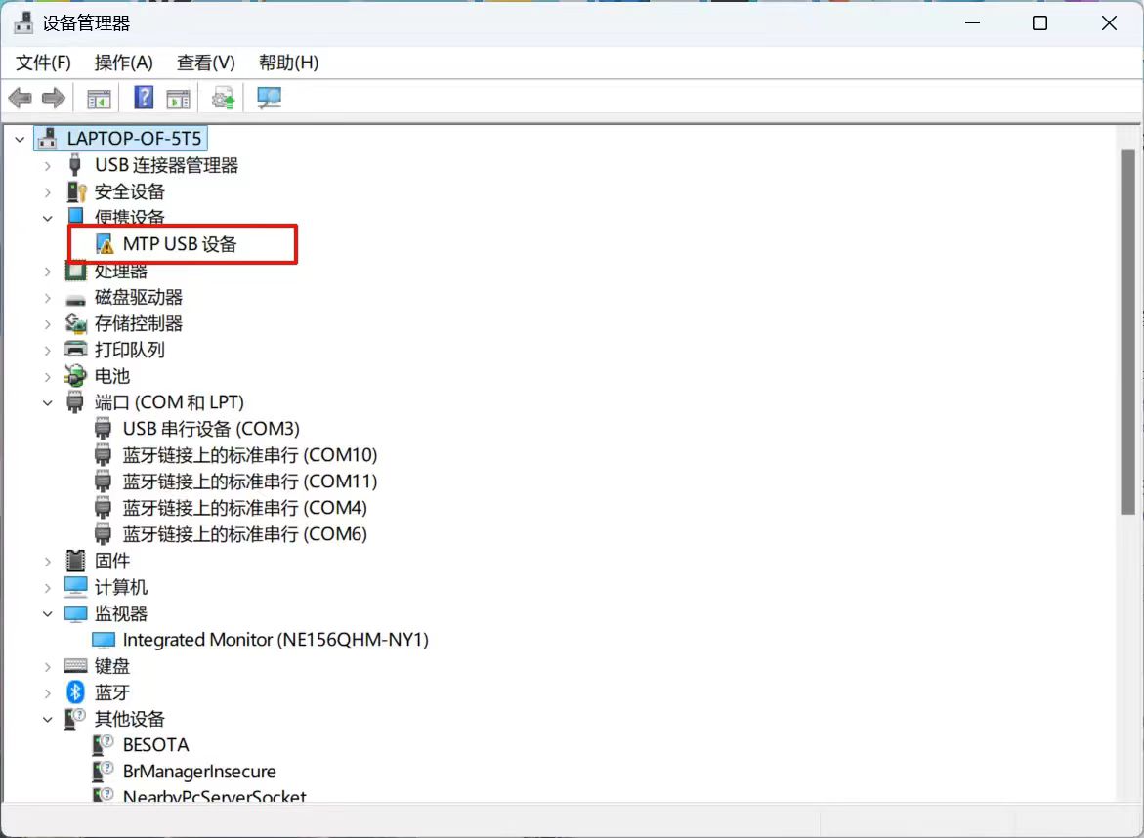Expand the 磁盘驱动器 category
The height and width of the screenshot is (838, 1144).
pos(48,298)
